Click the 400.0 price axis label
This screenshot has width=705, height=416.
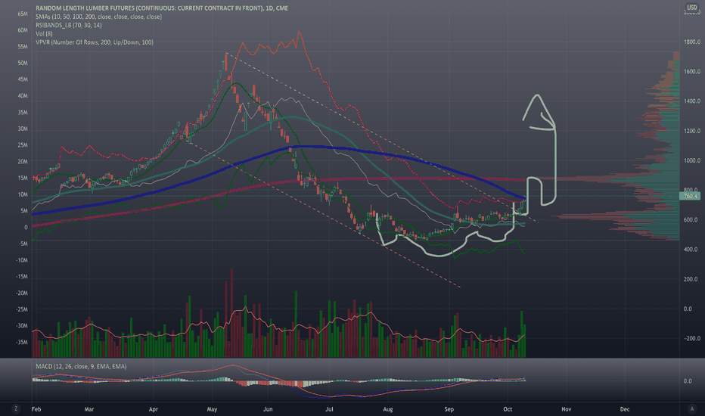[x=691, y=250]
